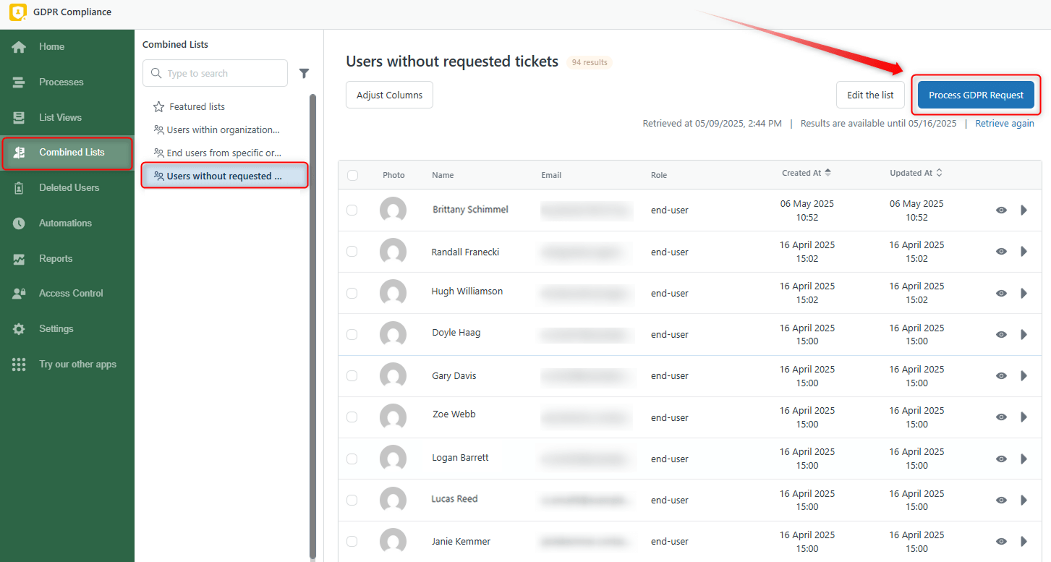The height and width of the screenshot is (562, 1051).
Task: Click the Access Control icon
Action: [19, 294]
